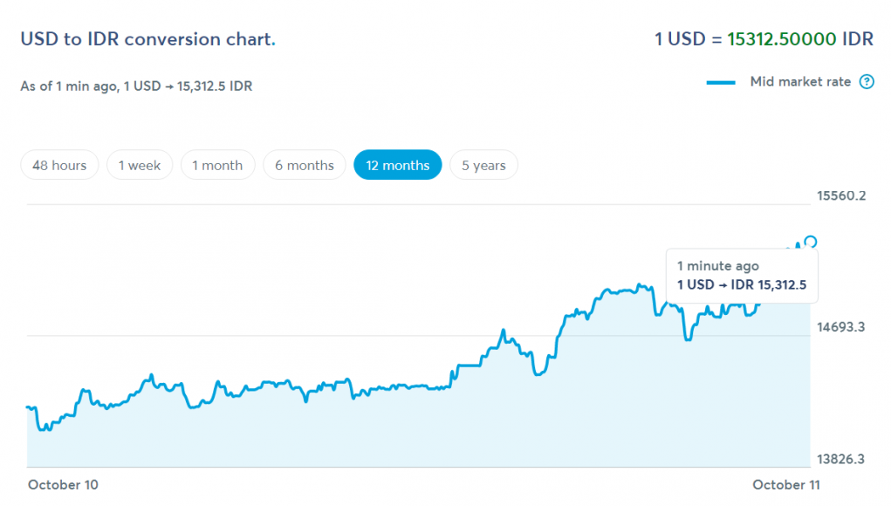Click the 'As of 1 min ago' rate text
This screenshot has height=506, width=891.
pos(136,85)
